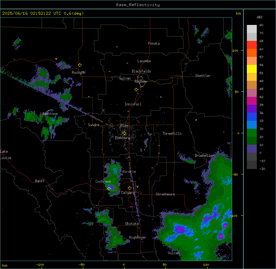This screenshot has width=276, height=269.
Task: Click the Sundre city label
Action: point(93,125)
